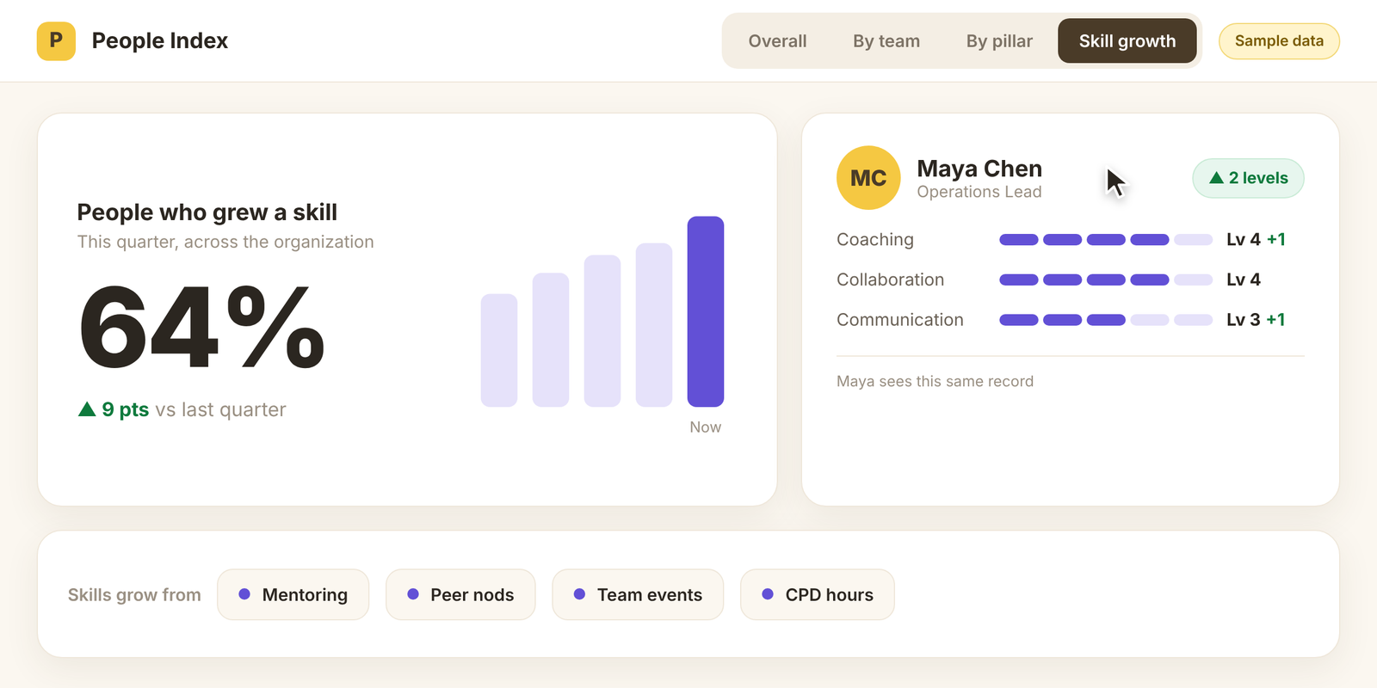The height and width of the screenshot is (688, 1377).
Task: Click the Coaching level progress bar
Action: pos(1106,240)
